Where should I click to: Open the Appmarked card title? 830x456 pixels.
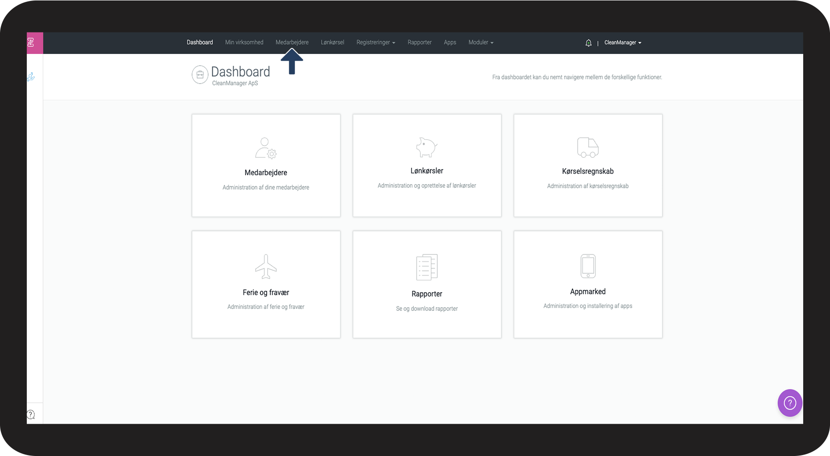pos(588,292)
